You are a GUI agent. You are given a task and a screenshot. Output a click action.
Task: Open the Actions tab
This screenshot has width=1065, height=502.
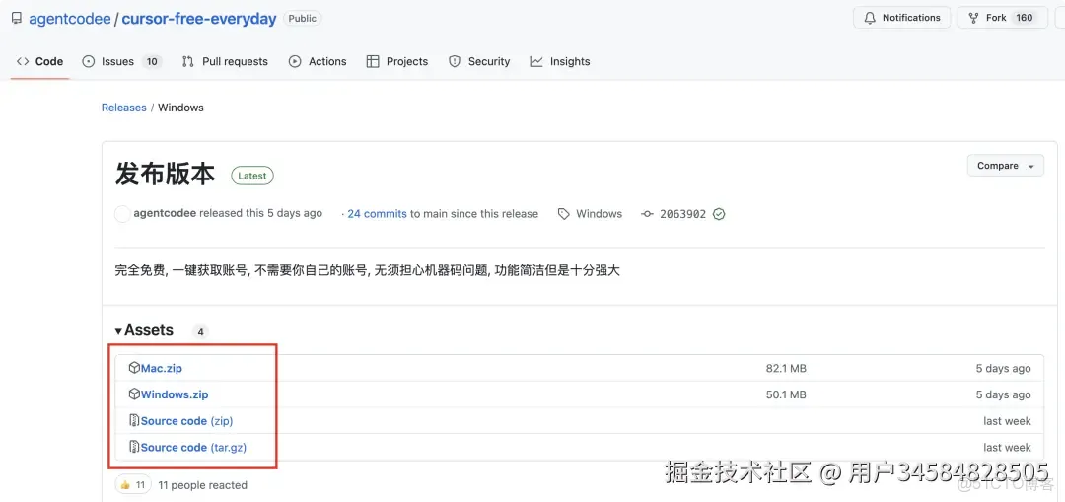(318, 61)
